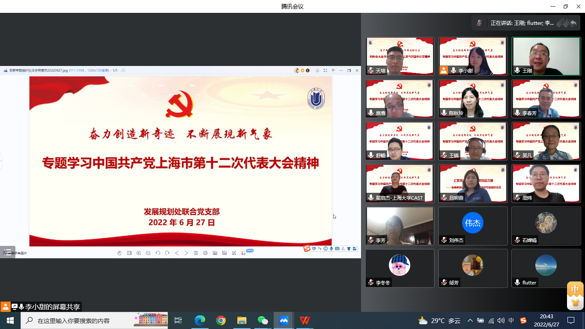Image resolution: width=585 pixels, height=329 pixels.
Task: Show hidden system tray icons
Action: click(470, 320)
